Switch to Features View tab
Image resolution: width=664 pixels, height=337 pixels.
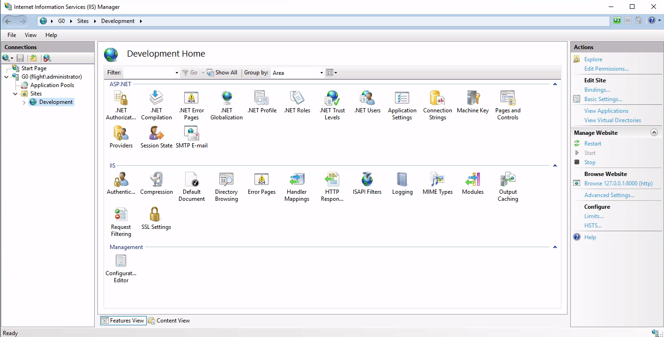[x=123, y=321]
